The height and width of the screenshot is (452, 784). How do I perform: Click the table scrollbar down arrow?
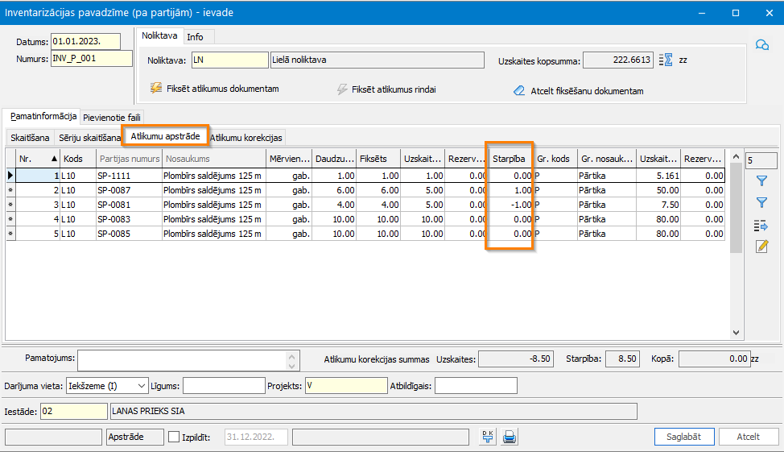coord(736,332)
